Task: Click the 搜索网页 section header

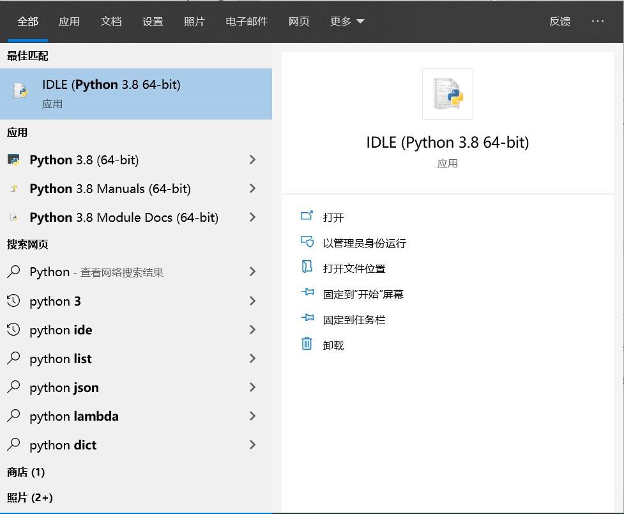Action: click(x=27, y=244)
